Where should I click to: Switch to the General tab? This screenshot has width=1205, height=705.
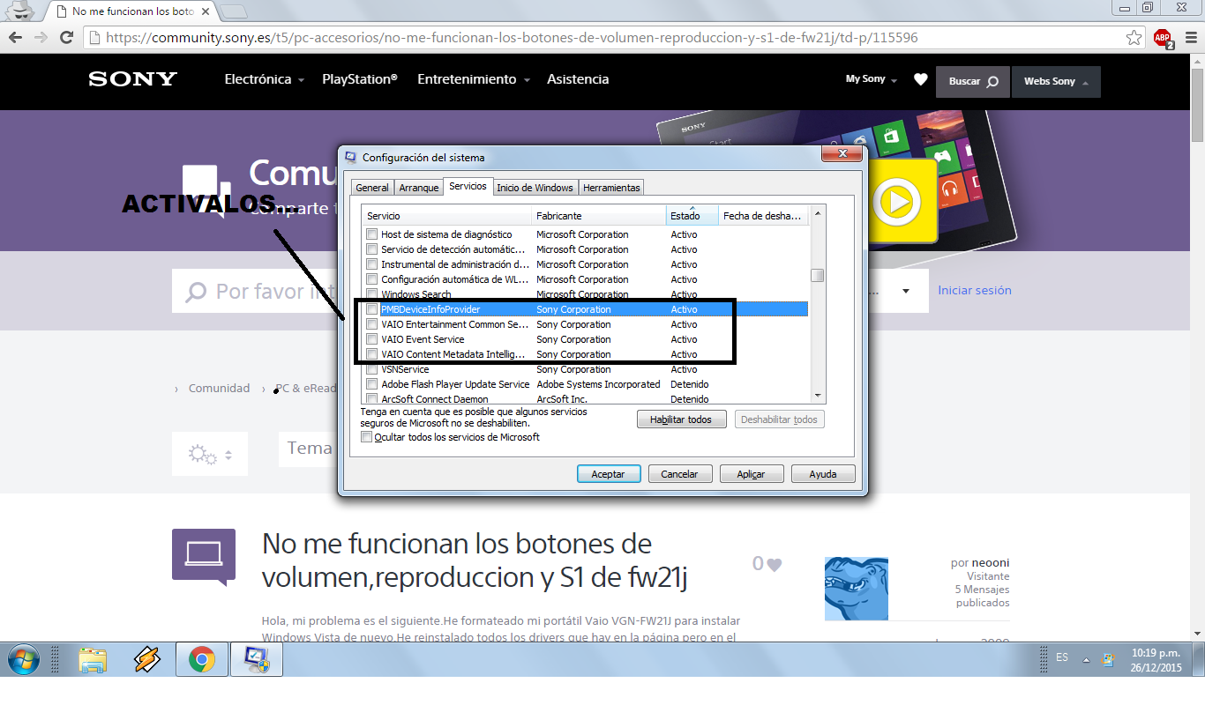(x=372, y=188)
